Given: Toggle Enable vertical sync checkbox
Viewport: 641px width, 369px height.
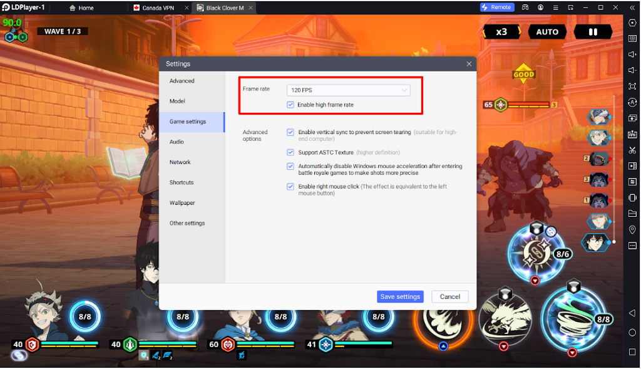Looking at the screenshot, I should (290, 132).
